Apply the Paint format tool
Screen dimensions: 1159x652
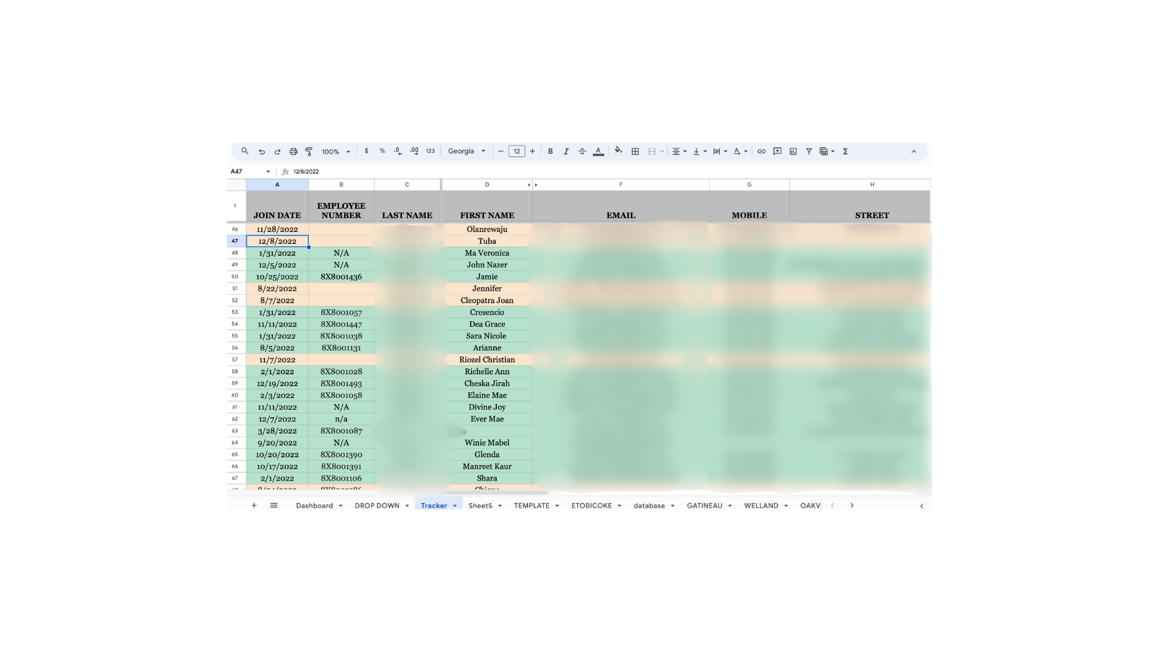309,151
